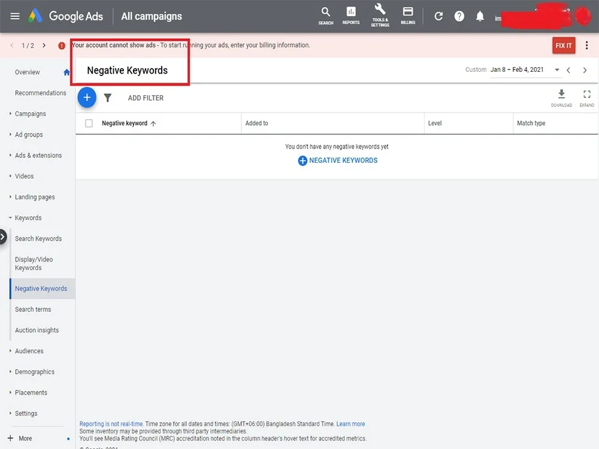
Task: Go to next alert notification arrow
Action: point(44,45)
